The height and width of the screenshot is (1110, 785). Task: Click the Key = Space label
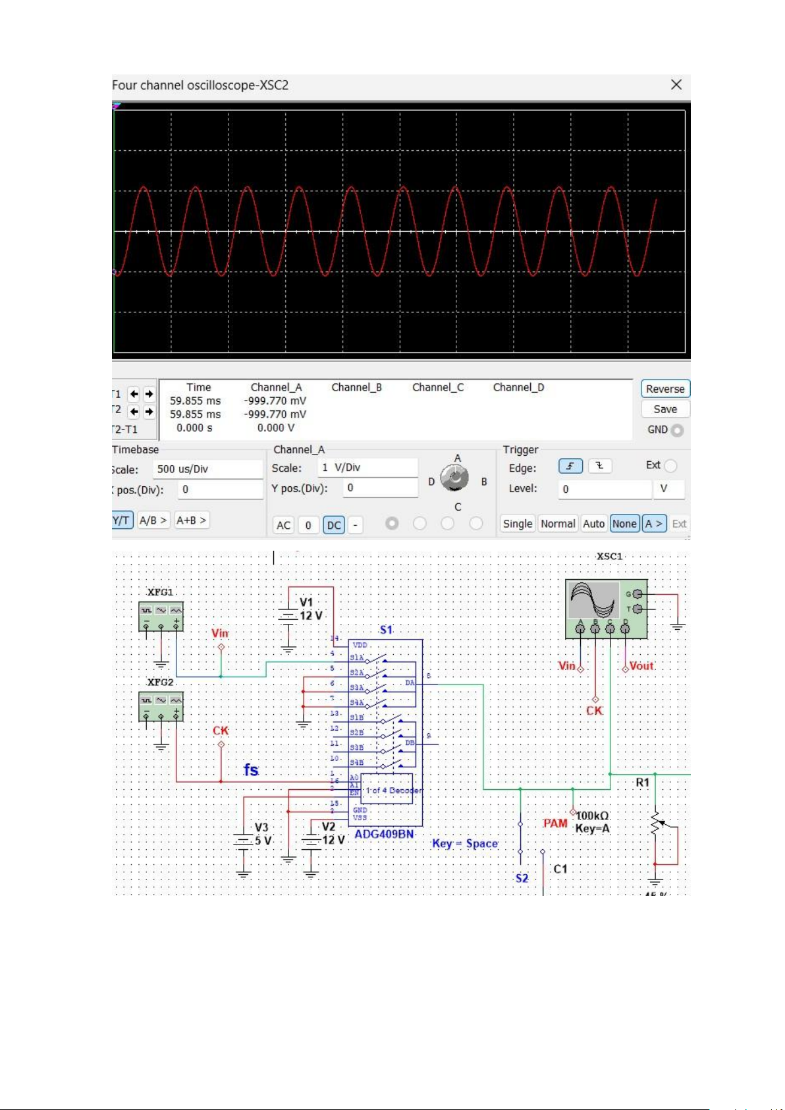point(465,843)
